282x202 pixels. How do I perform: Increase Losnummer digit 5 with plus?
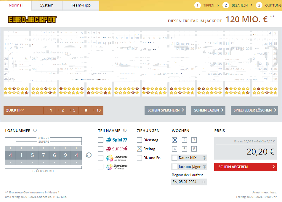(32, 148)
